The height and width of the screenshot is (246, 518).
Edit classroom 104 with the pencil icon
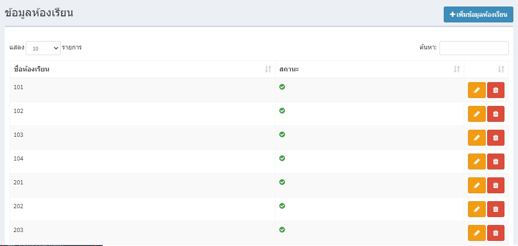coord(477,162)
